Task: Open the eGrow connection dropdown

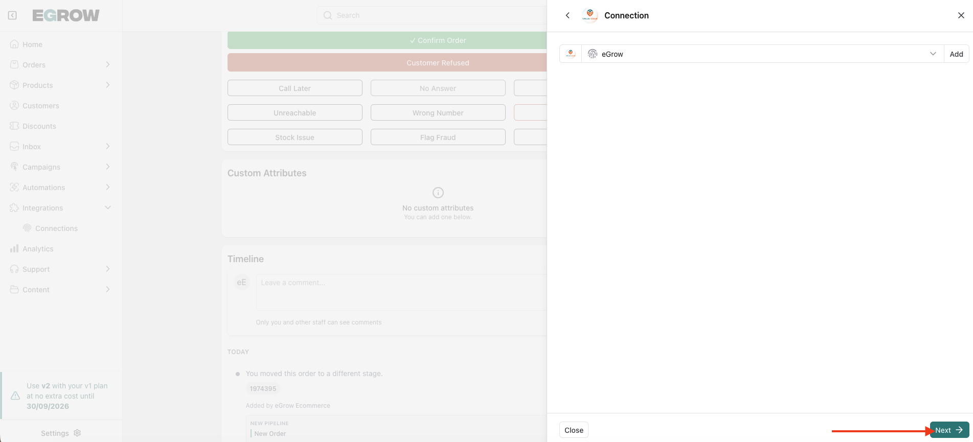Action: [764, 54]
